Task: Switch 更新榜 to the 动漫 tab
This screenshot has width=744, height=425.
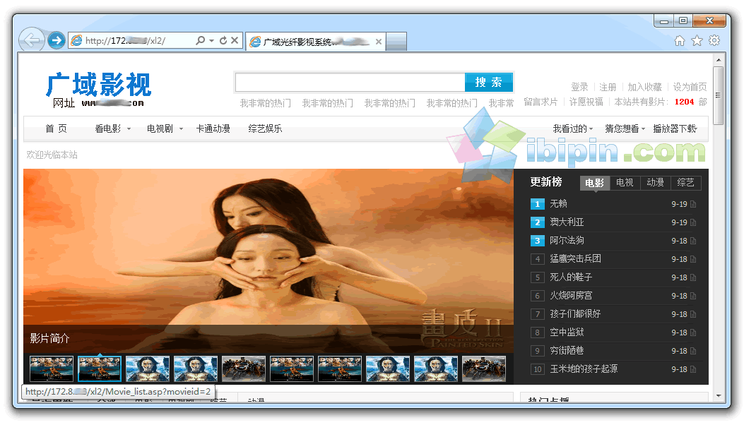Action: pos(655,183)
